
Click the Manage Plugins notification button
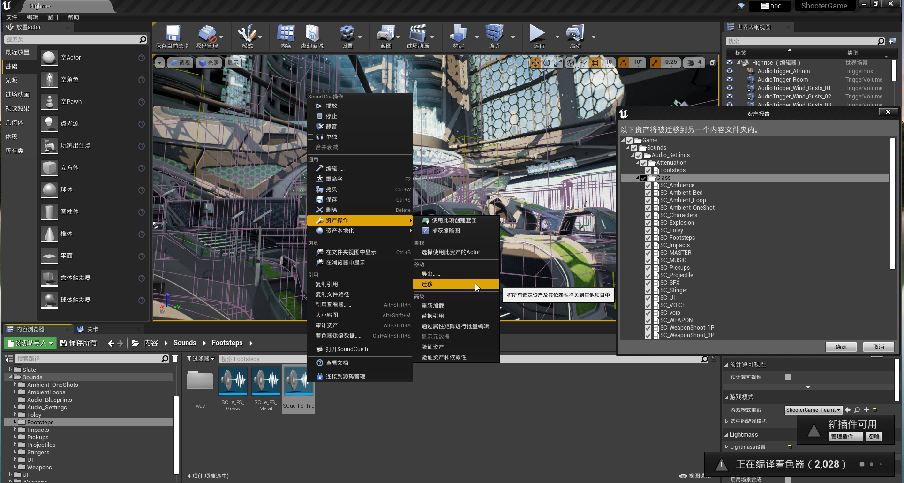click(x=846, y=437)
